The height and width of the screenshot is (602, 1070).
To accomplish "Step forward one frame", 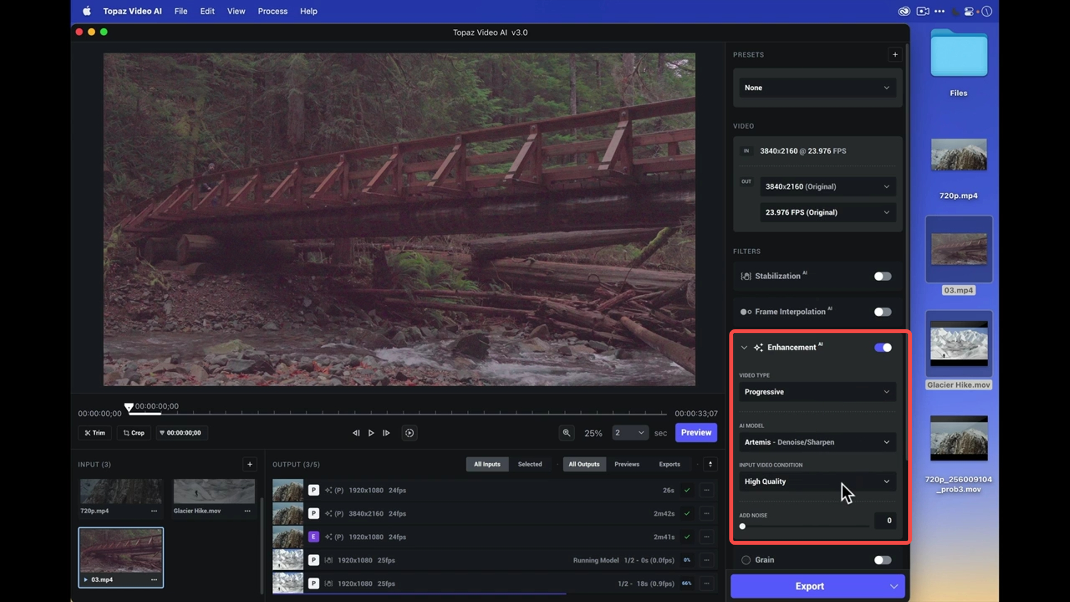I will (386, 433).
